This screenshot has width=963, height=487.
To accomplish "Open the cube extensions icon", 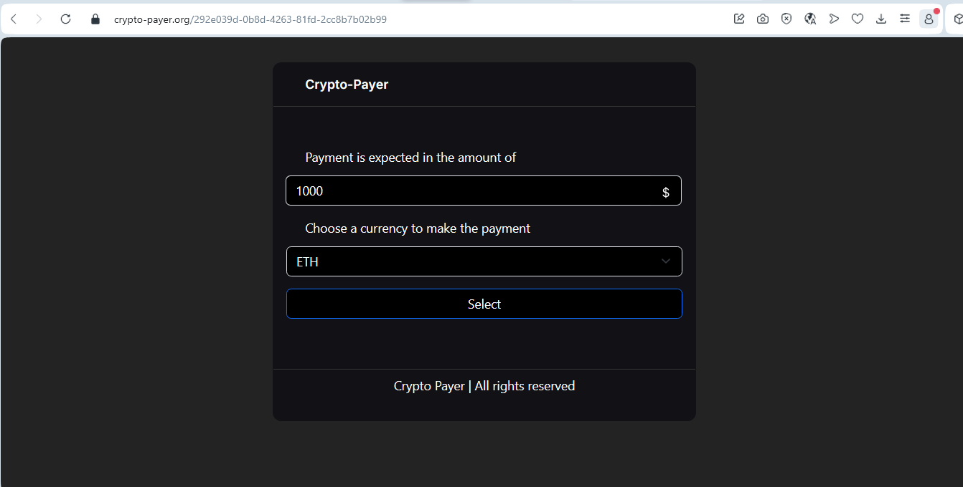I will point(957,19).
